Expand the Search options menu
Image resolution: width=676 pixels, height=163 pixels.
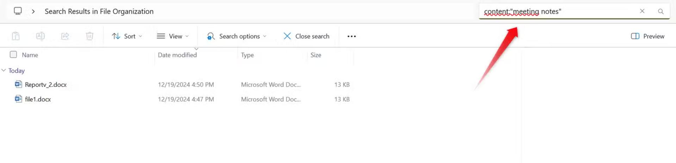[x=237, y=36]
